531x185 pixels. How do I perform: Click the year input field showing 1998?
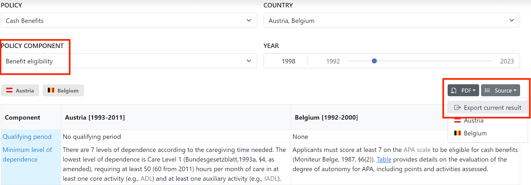tap(288, 61)
